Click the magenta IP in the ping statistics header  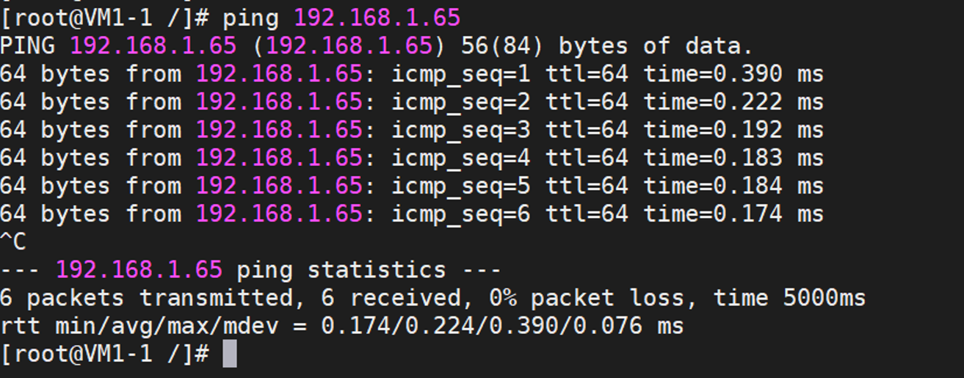pos(139,269)
